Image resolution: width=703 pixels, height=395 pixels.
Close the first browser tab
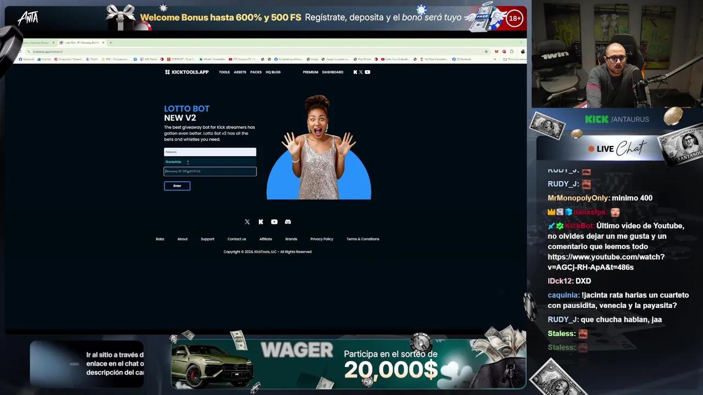(x=53, y=42)
